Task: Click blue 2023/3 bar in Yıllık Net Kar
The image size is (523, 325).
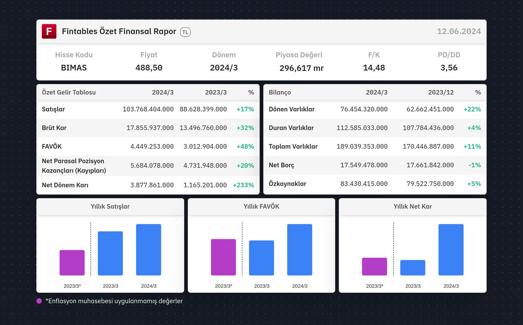Action: pos(413,268)
